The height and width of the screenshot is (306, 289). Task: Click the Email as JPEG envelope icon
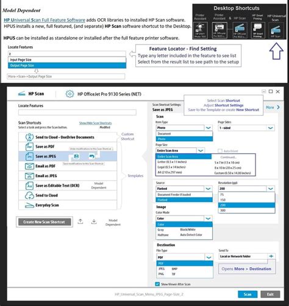click(29, 176)
